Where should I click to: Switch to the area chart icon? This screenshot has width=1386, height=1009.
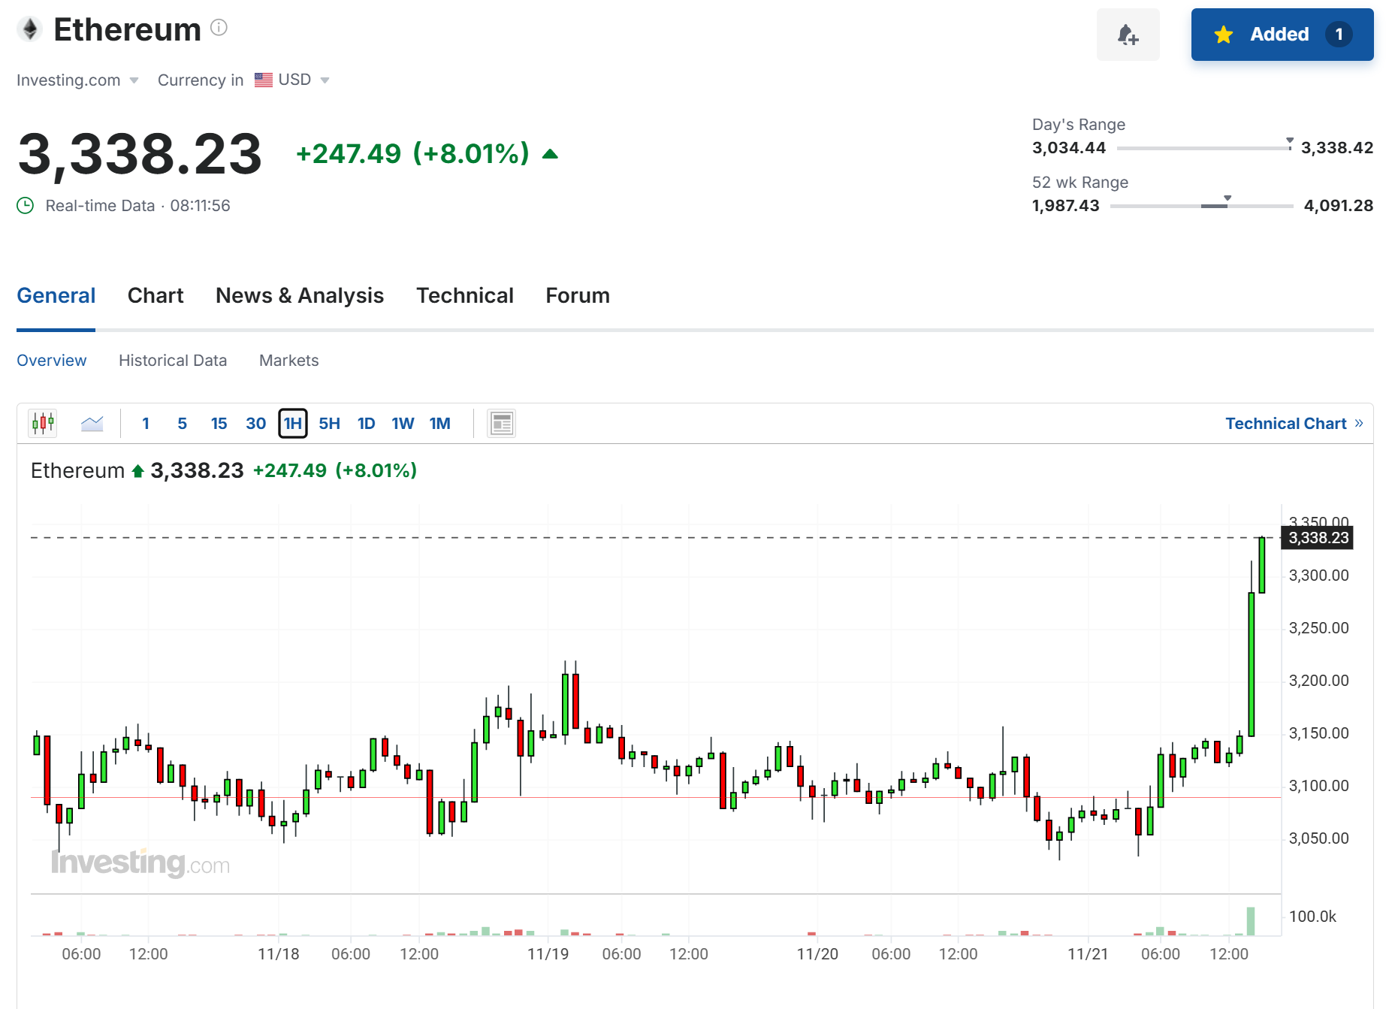pyautogui.click(x=92, y=424)
